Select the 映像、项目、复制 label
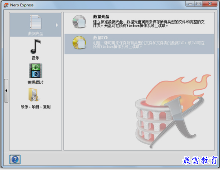220x170 pixels. [x=35, y=107]
